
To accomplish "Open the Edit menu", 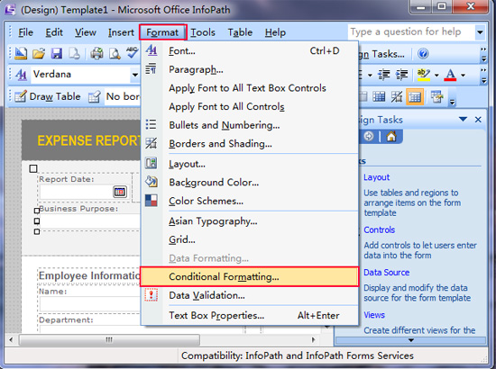I will [x=54, y=32].
